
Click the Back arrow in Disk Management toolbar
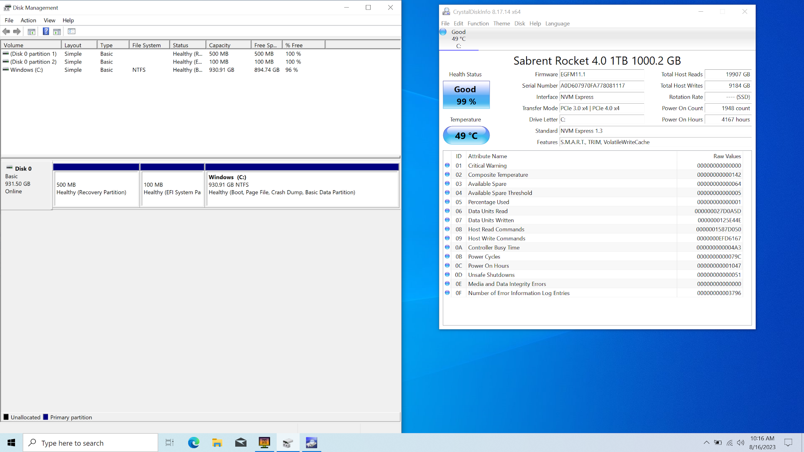pyautogui.click(x=6, y=32)
